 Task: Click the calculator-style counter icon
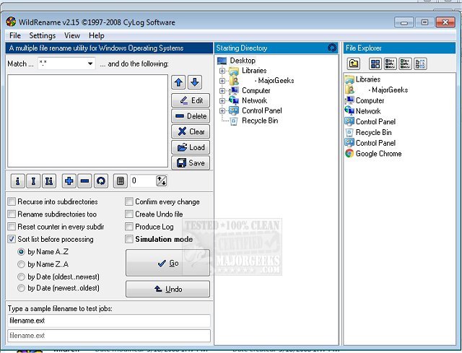121,180
